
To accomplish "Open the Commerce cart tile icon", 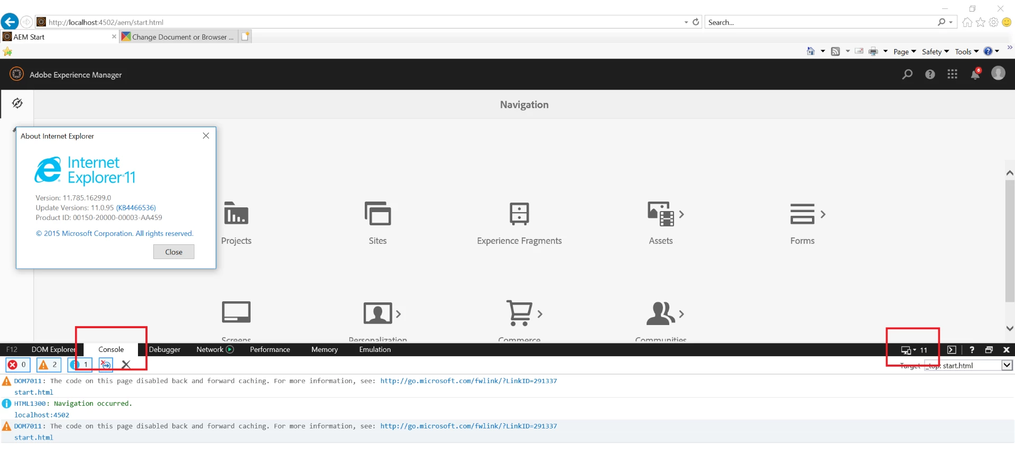I will 519,312.
